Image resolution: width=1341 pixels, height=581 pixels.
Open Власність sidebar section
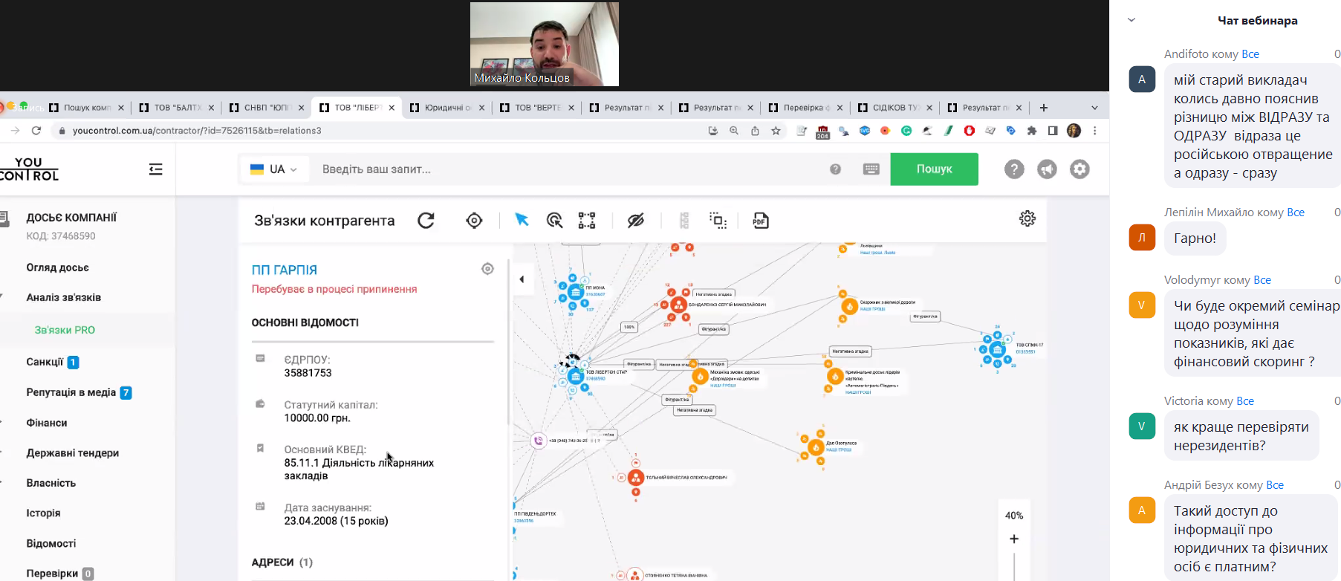click(51, 483)
